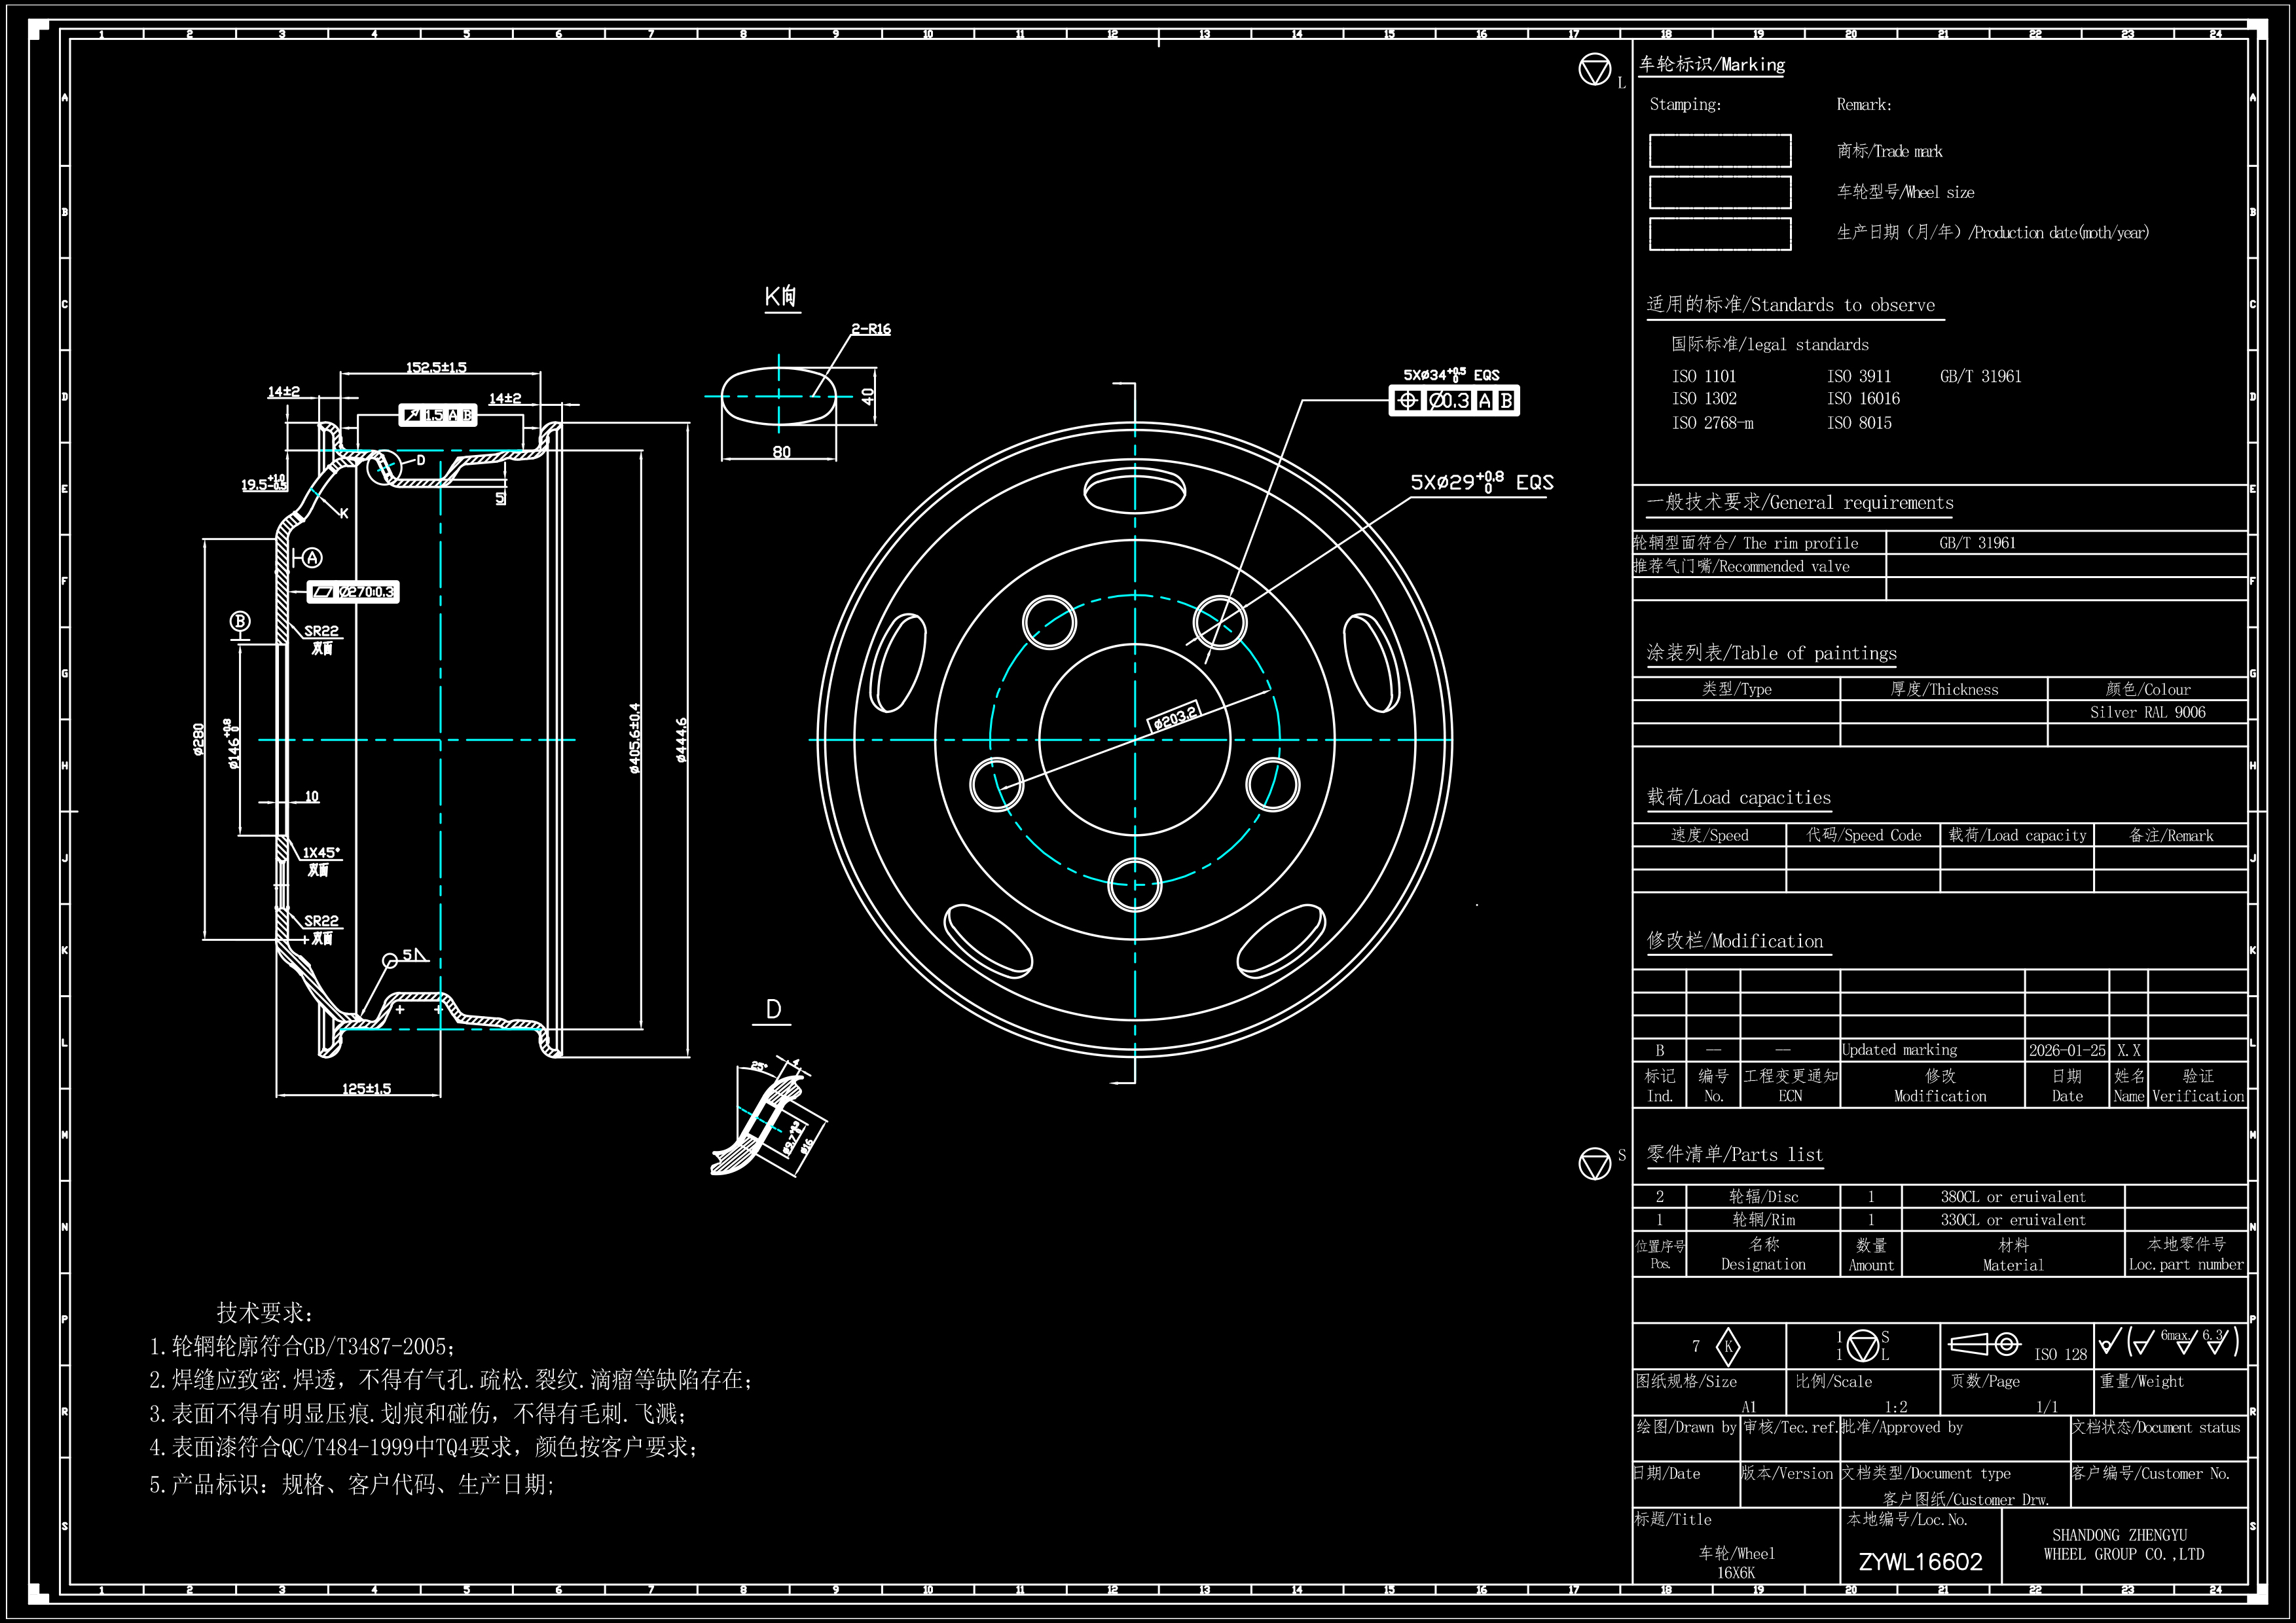The image size is (2296, 1623).
Task: Click the circled triangle symbol labeled S near Parts list
Action: tap(1594, 1164)
